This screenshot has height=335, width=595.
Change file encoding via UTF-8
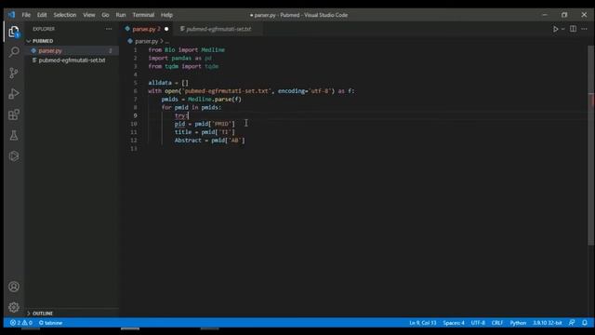tap(478, 323)
